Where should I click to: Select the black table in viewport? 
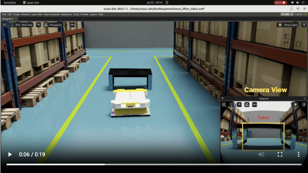click(x=130, y=78)
